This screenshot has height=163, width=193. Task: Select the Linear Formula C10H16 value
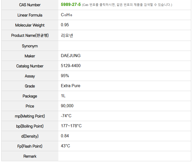[x=67, y=15]
